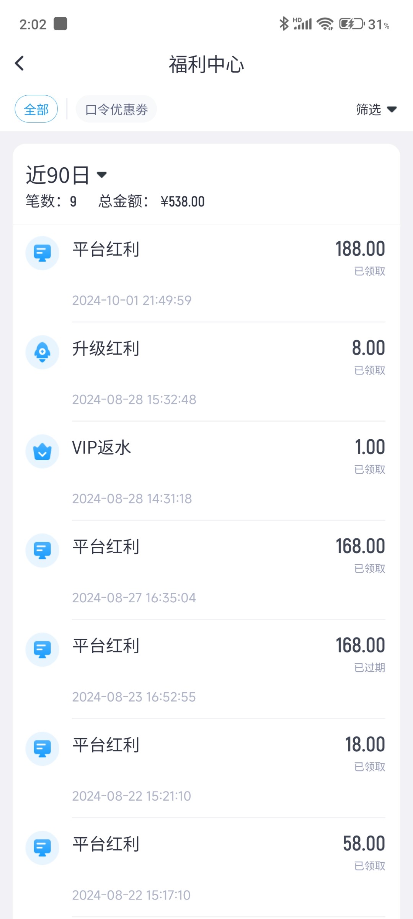This screenshot has width=413, height=919.
Task: Expand the 近90日 date range selector
Action: (x=66, y=175)
